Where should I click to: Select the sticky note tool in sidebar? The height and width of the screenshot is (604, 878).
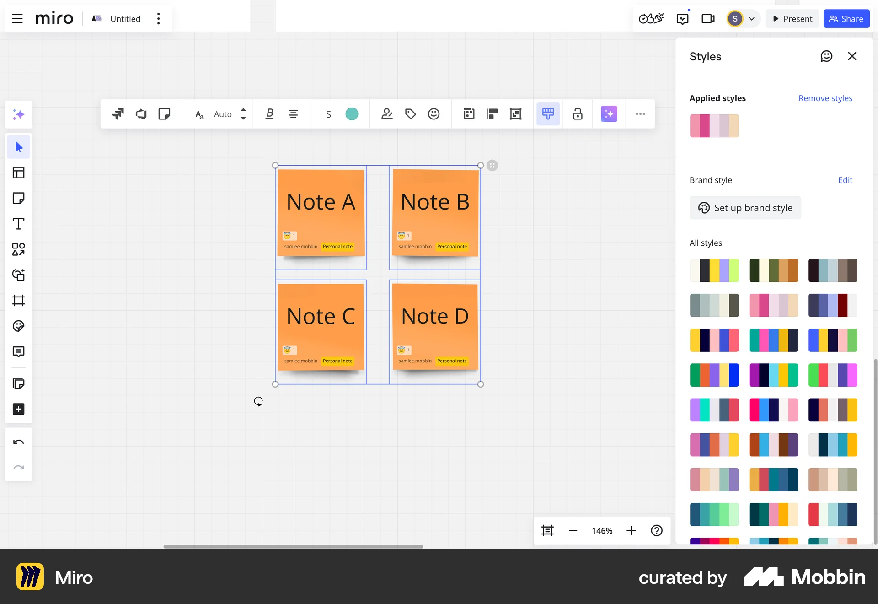click(x=19, y=198)
